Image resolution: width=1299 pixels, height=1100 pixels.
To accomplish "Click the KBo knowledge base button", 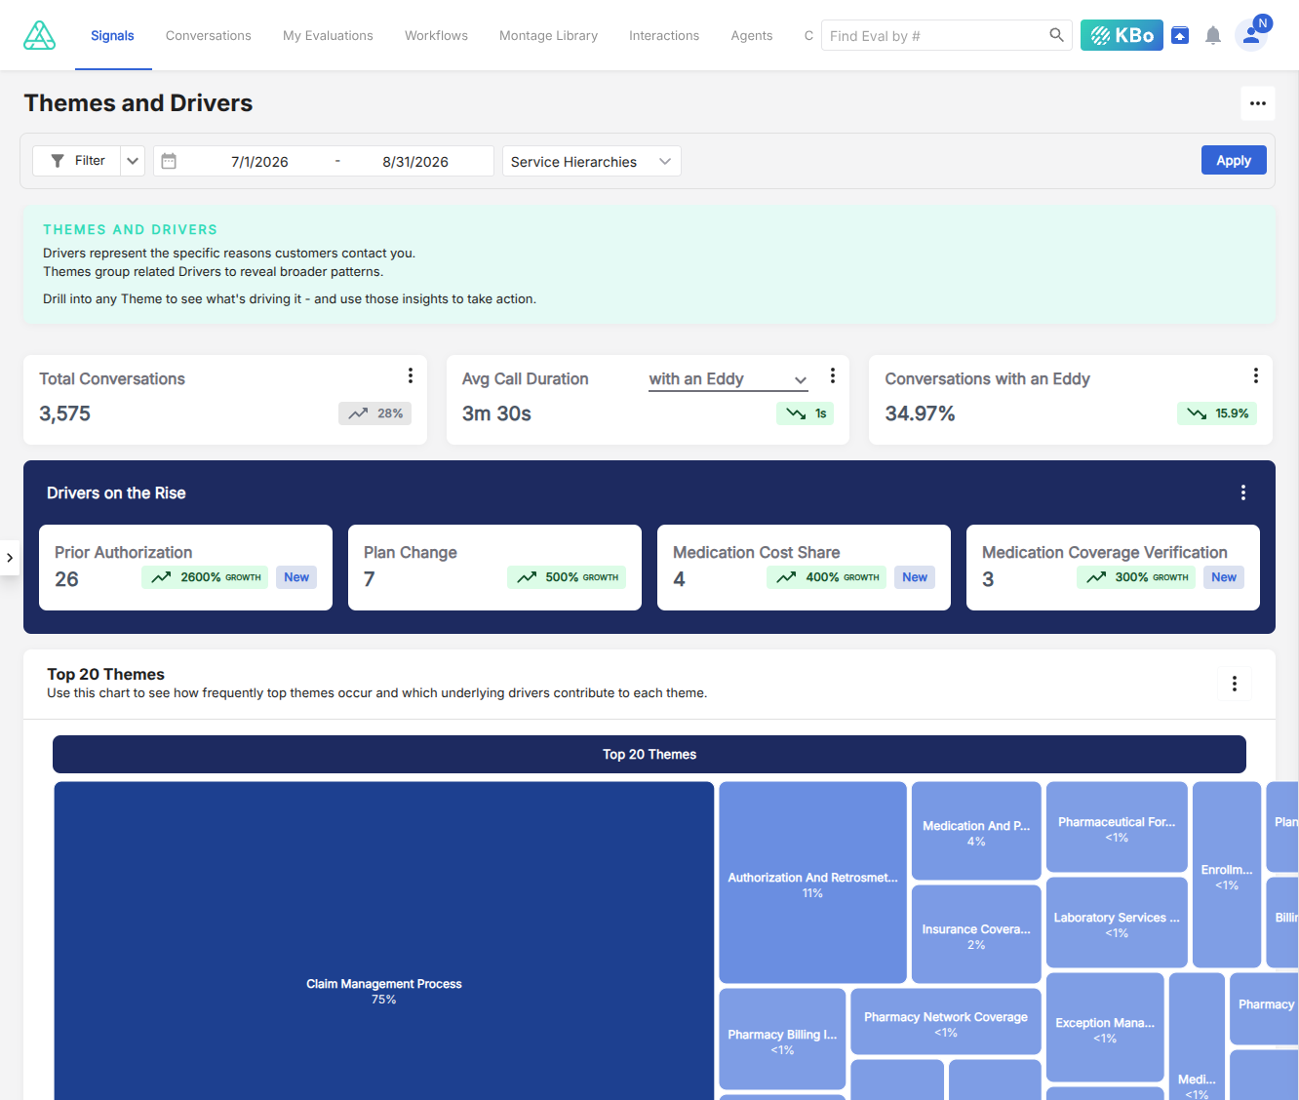I will pos(1122,35).
